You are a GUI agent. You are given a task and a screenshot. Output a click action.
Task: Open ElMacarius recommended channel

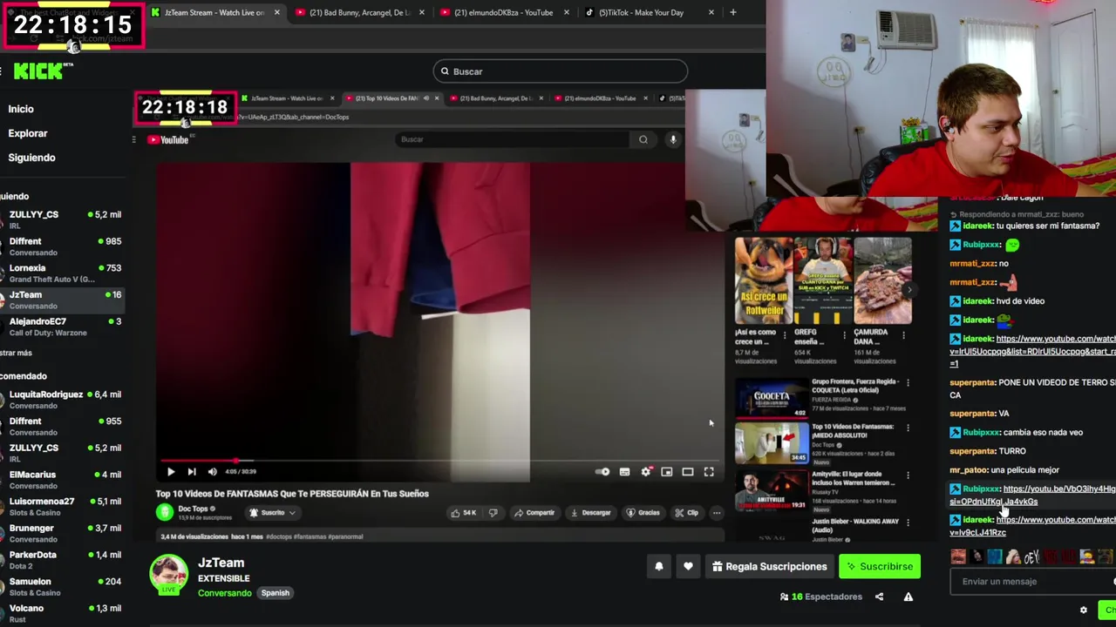point(63,480)
